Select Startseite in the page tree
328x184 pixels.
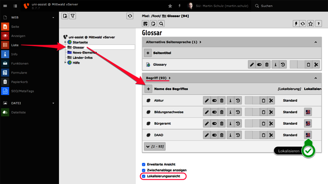click(x=80, y=43)
